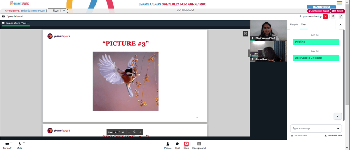Open Background effects option
Screen dimensions: 350x150
(x=199, y=146)
